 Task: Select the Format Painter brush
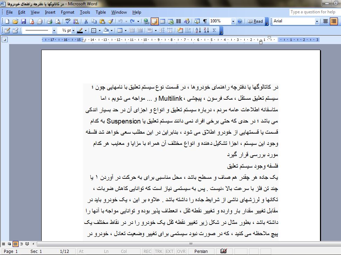[x=110, y=21]
